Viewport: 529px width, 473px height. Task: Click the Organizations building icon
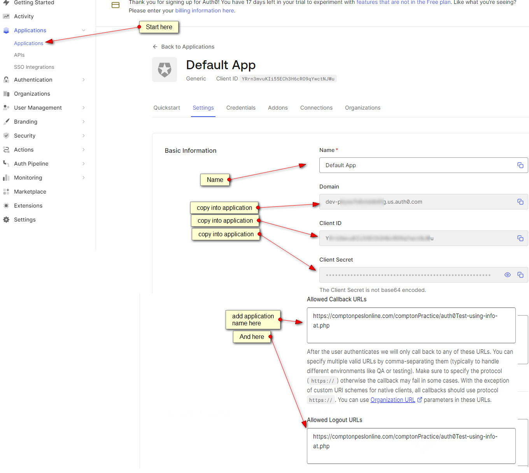point(6,94)
